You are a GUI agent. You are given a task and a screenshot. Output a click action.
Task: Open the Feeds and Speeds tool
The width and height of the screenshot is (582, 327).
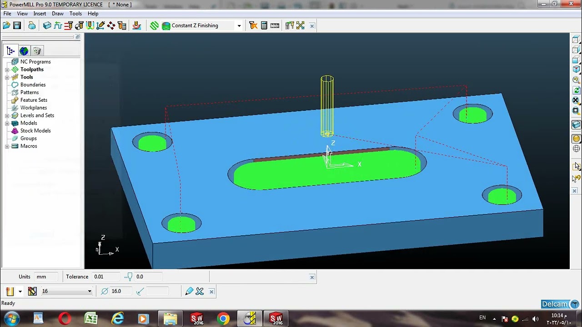click(58, 25)
